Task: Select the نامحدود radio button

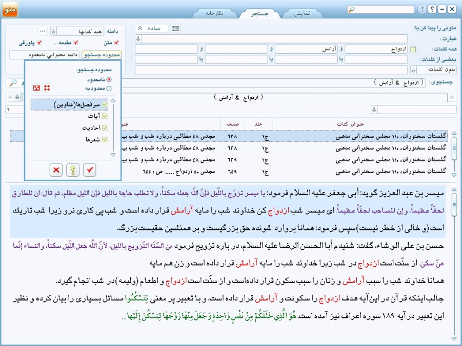Action: click(x=109, y=79)
